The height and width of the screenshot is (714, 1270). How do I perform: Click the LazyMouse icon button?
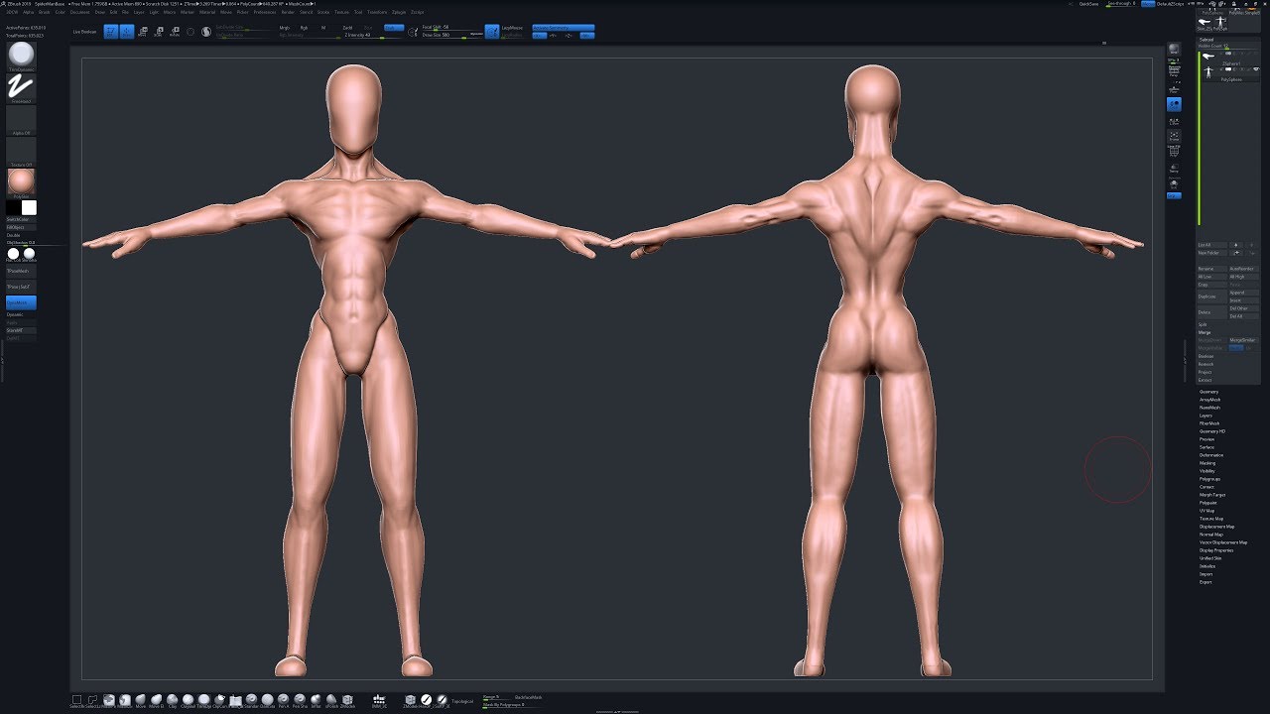[x=492, y=31]
